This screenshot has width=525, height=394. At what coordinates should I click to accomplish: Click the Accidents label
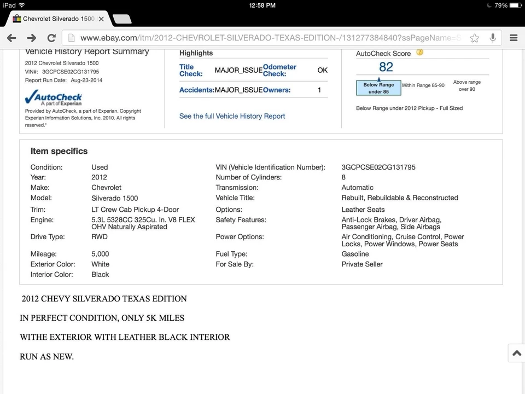click(x=196, y=90)
